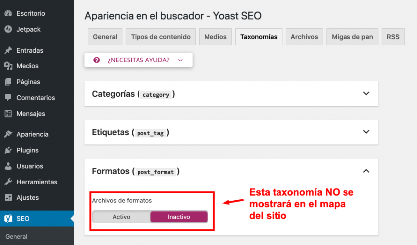Click the Plugins plug icon

coord(8,150)
